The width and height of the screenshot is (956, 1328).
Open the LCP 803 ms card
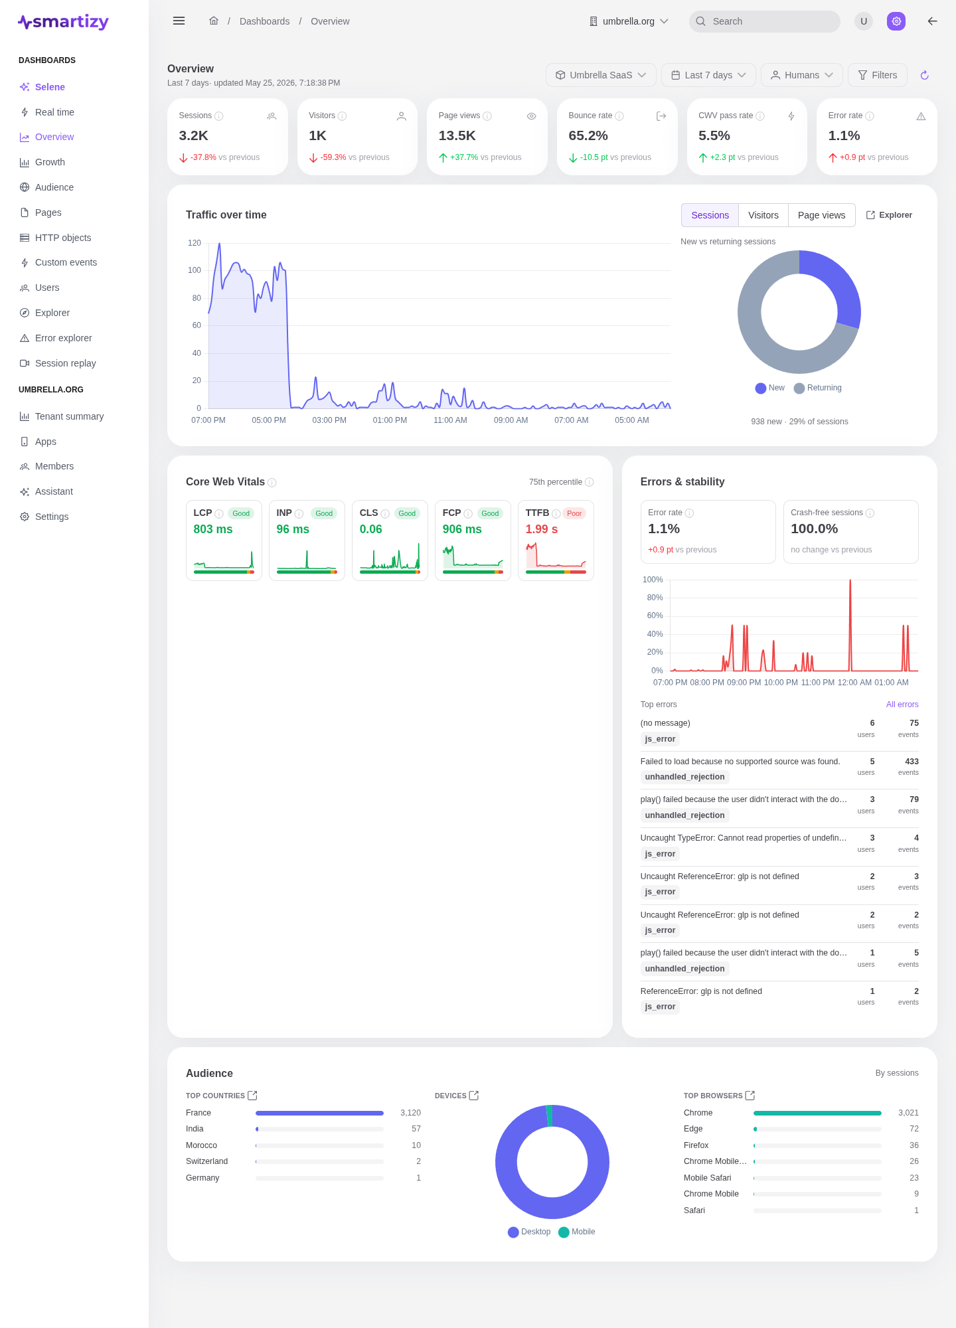tap(224, 540)
